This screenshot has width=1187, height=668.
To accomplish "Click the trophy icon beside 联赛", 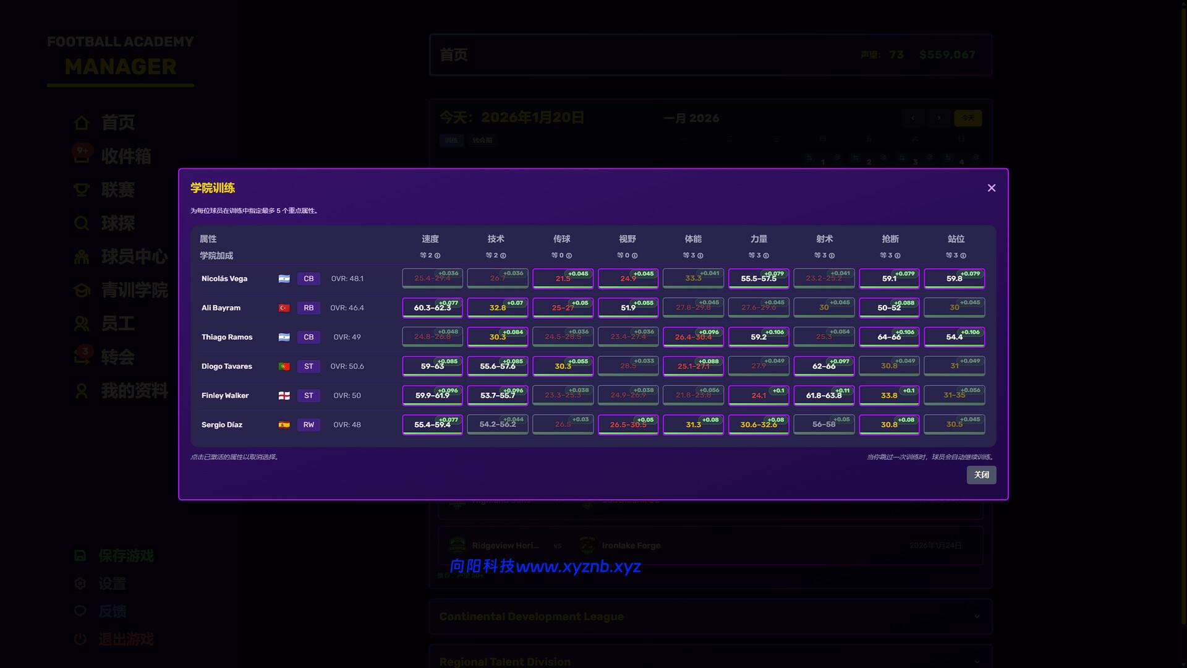I will click(x=82, y=190).
